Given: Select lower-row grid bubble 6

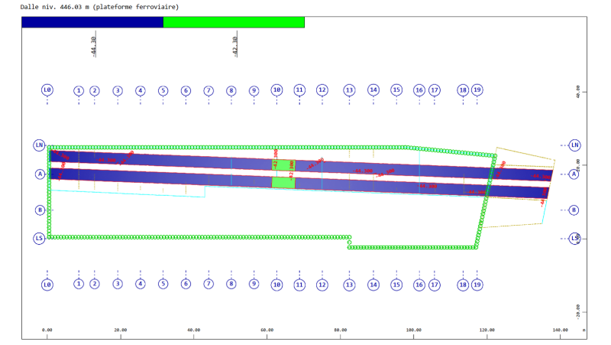Looking at the screenshot, I should 186,284.
